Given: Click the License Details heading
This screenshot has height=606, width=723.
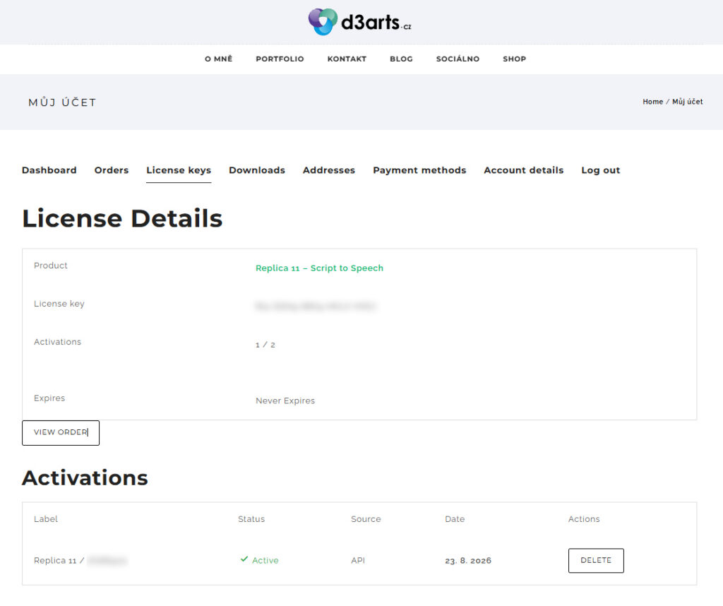Looking at the screenshot, I should (122, 218).
